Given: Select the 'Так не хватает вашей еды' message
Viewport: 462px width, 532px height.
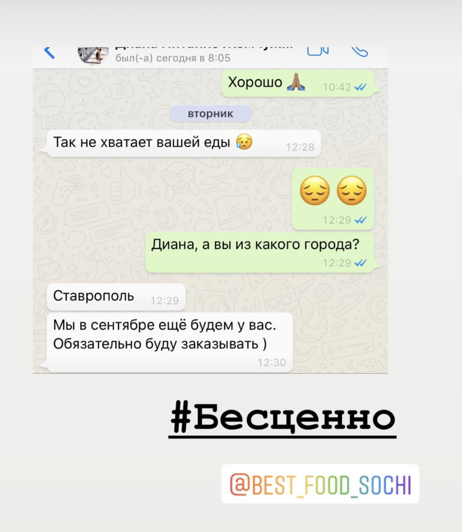Looking at the screenshot, I should click(x=184, y=143).
